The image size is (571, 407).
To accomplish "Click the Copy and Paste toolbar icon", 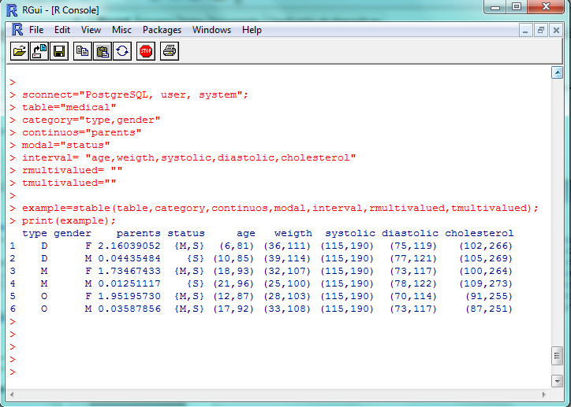I will coord(123,51).
